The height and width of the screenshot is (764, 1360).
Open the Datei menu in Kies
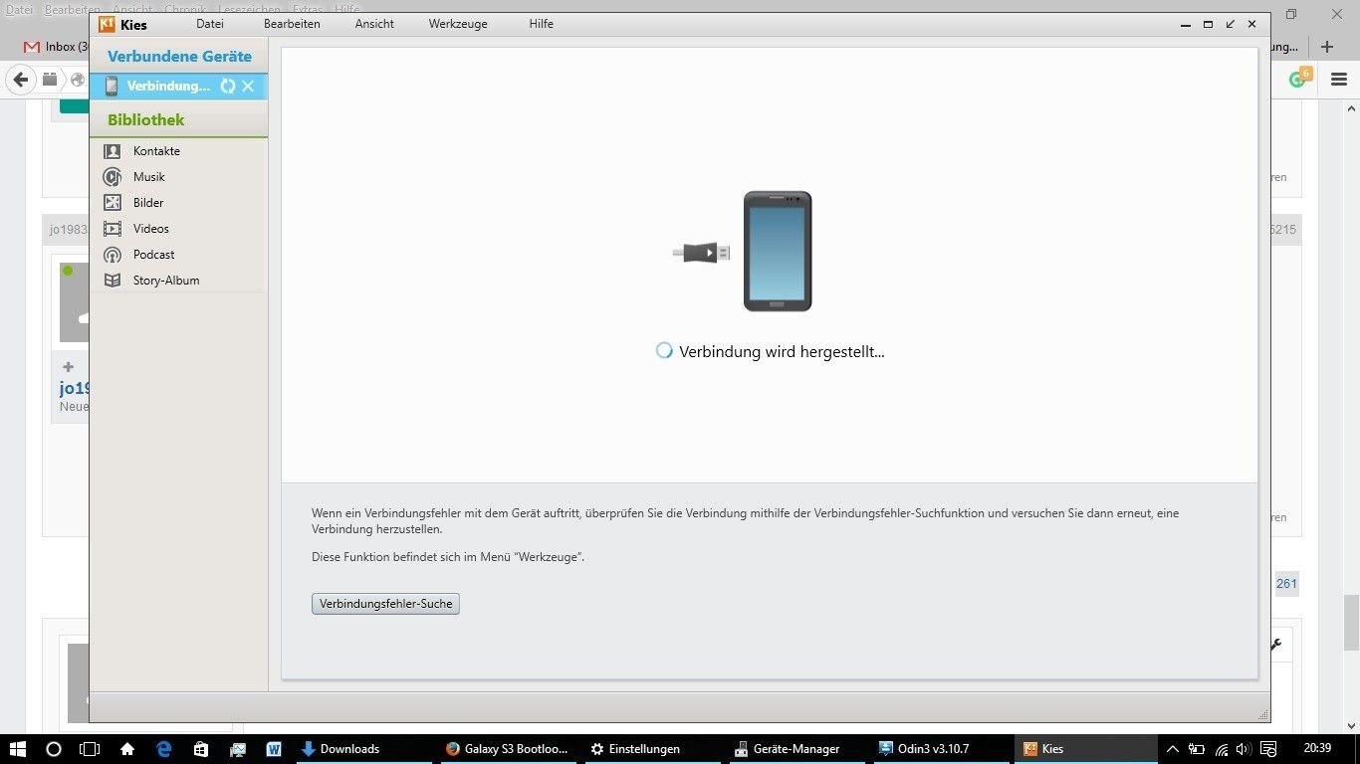(210, 24)
